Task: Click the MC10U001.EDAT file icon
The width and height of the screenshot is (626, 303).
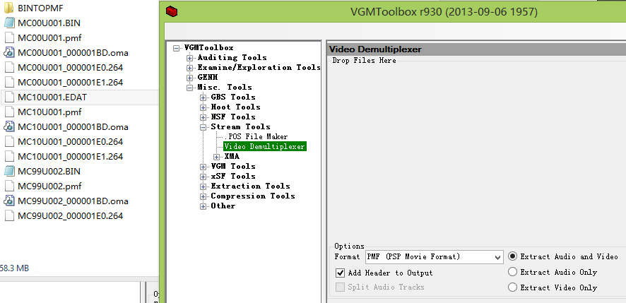Action: 10,97
